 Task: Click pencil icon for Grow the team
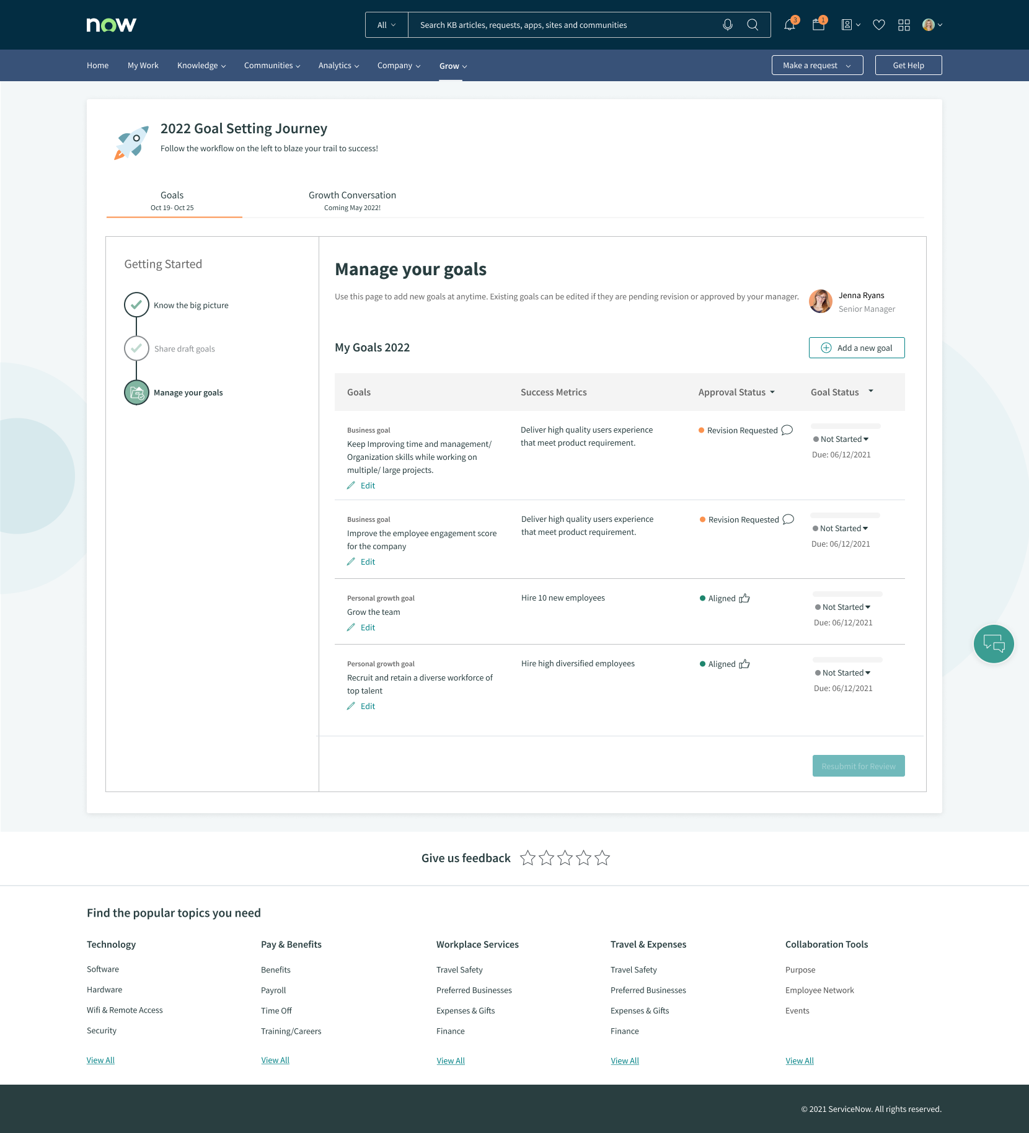click(351, 627)
